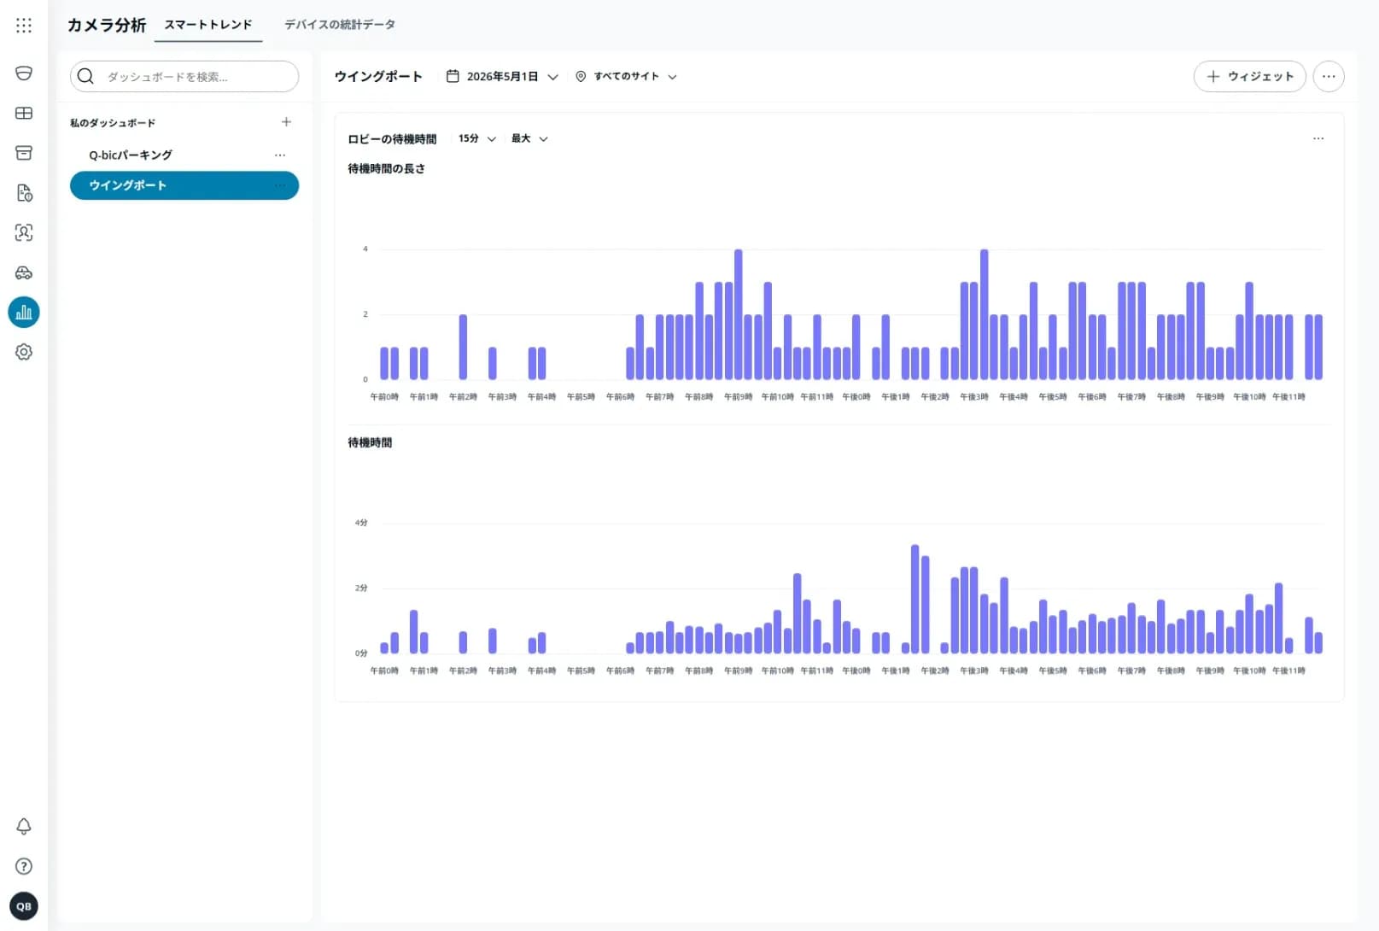
Task: Expand the 2026年5月1日 date dropdown
Action: (502, 77)
